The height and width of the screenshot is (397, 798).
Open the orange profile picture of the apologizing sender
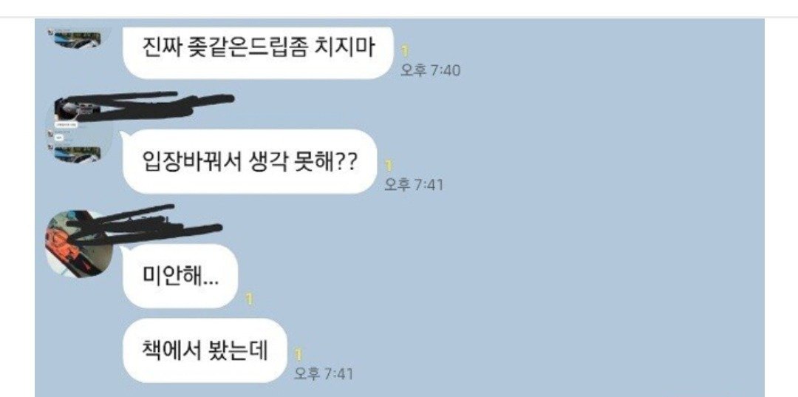(x=78, y=243)
